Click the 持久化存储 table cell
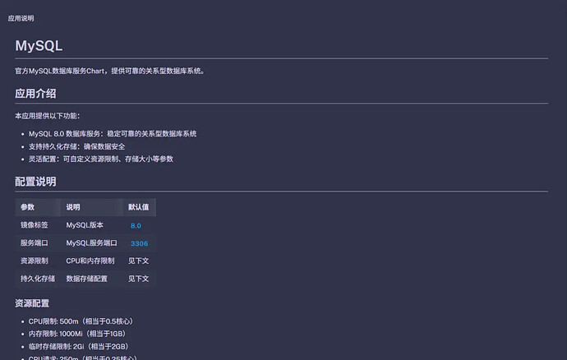567x360 pixels. pyautogui.click(x=38, y=279)
